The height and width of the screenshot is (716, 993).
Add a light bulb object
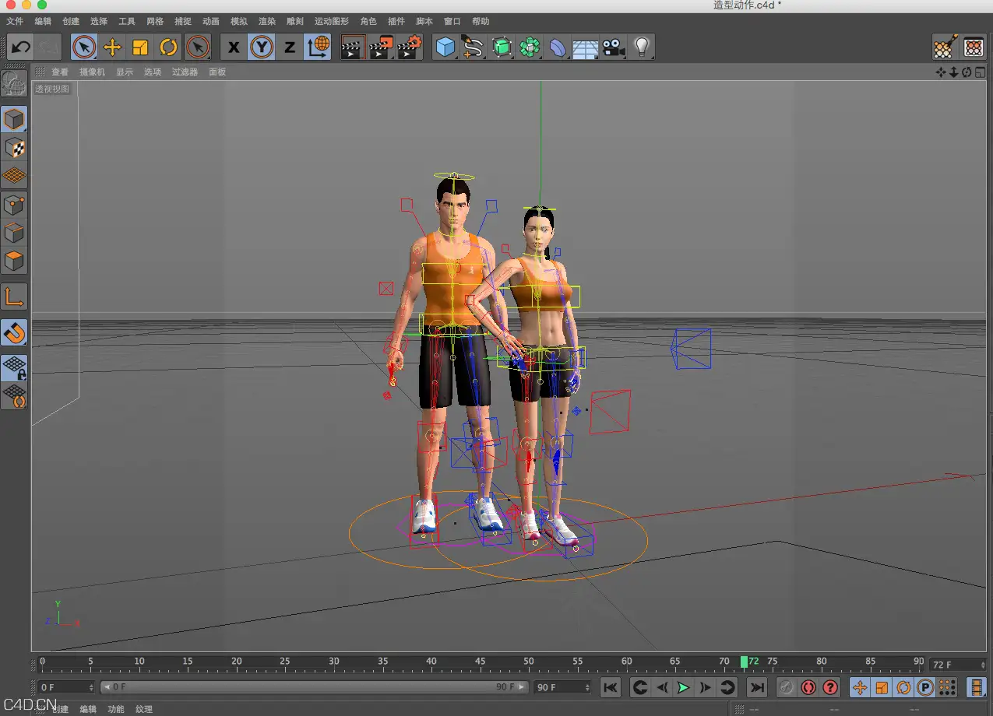[641, 47]
